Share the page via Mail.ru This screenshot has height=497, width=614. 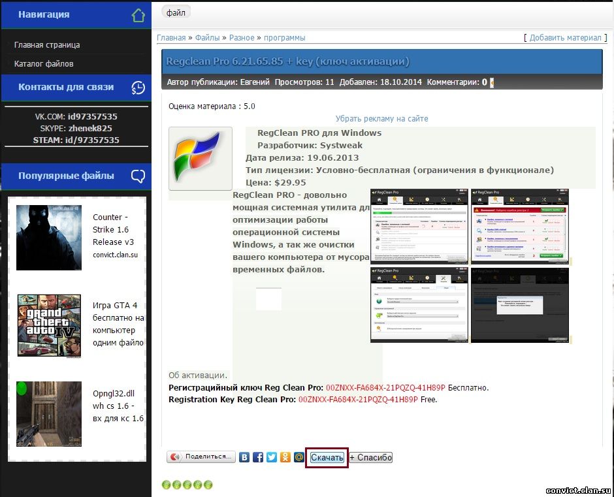click(x=299, y=457)
